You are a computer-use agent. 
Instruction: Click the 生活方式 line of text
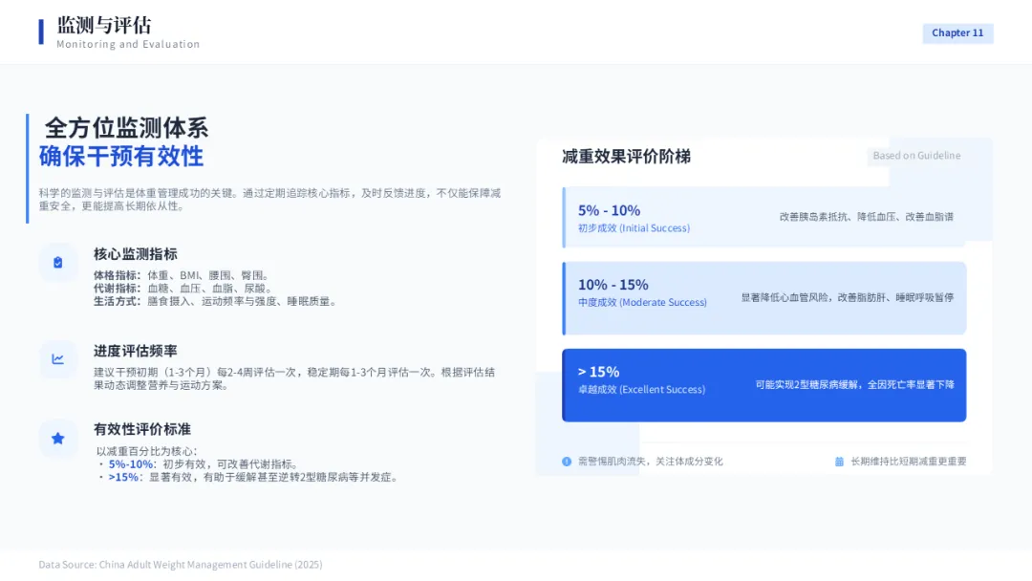click(x=216, y=301)
